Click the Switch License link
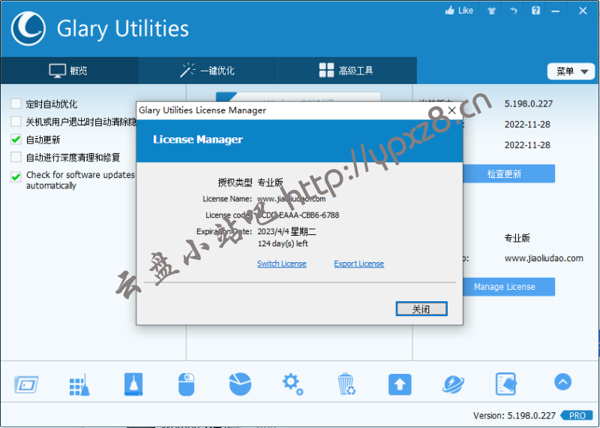The height and width of the screenshot is (428, 600). [282, 264]
